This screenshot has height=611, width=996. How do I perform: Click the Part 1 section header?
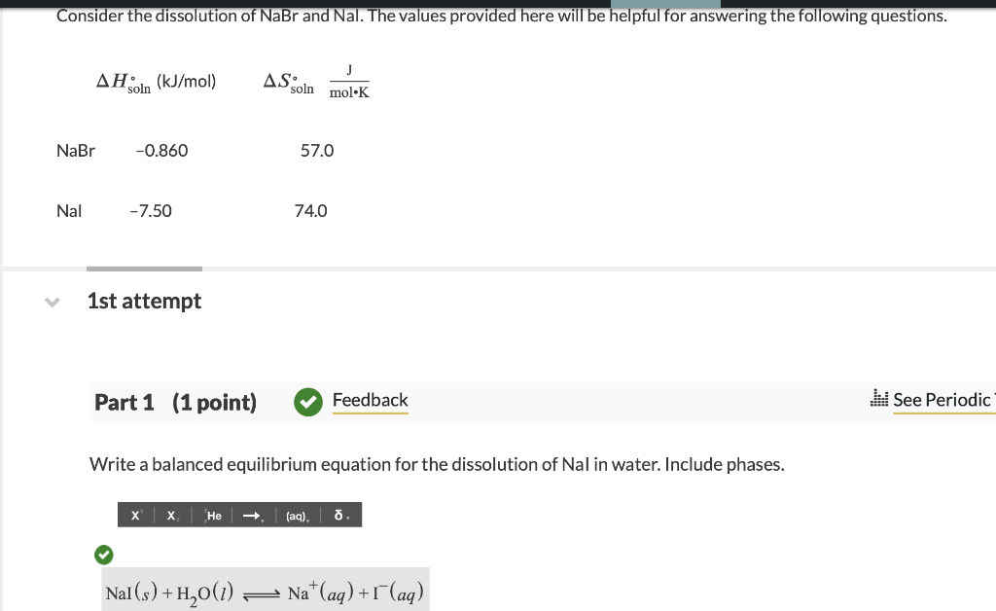coord(124,402)
